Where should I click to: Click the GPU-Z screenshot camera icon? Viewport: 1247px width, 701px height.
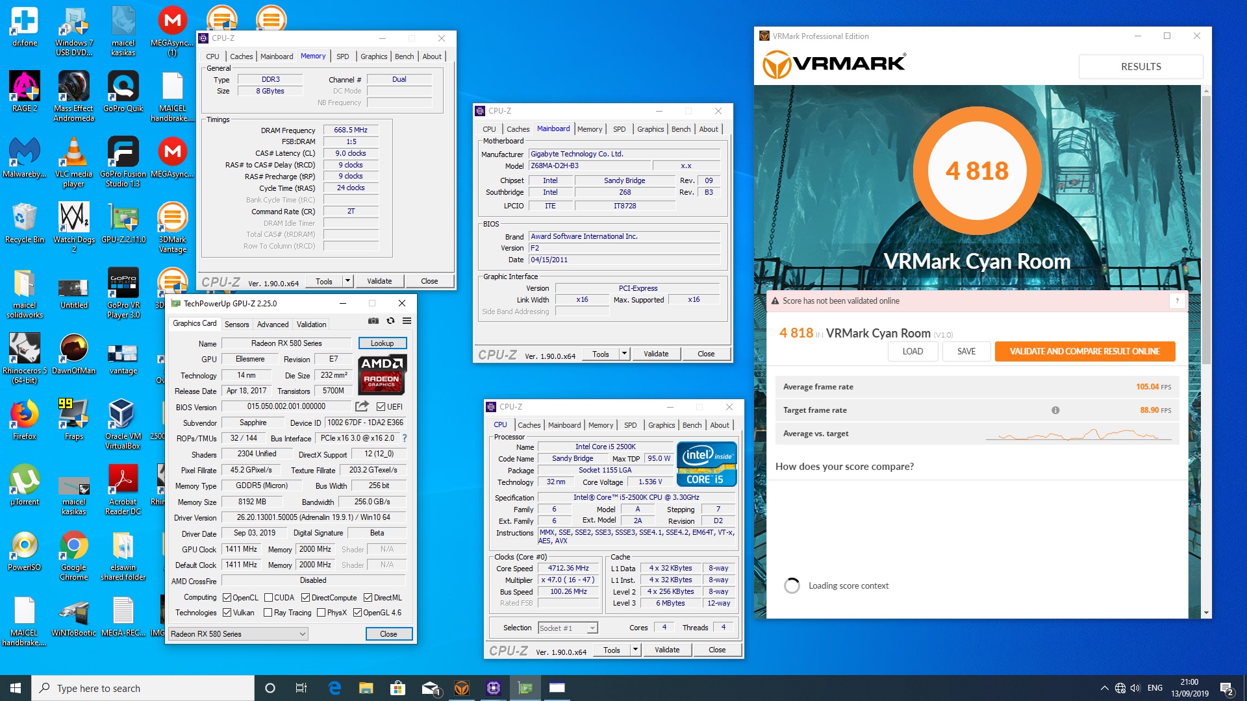click(x=373, y=321)
